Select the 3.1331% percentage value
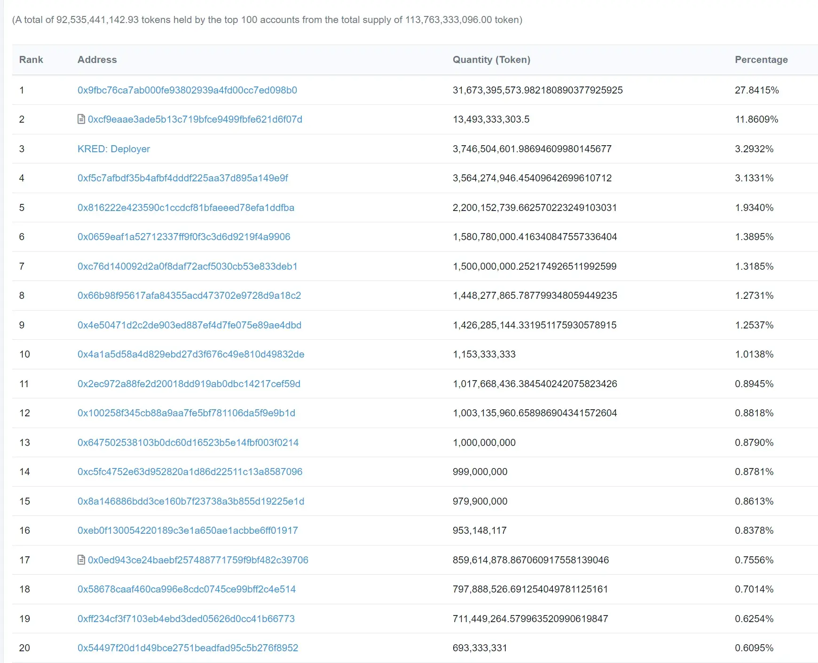The height and width of the screenshot is (663, 818). (x=754, y=178)
